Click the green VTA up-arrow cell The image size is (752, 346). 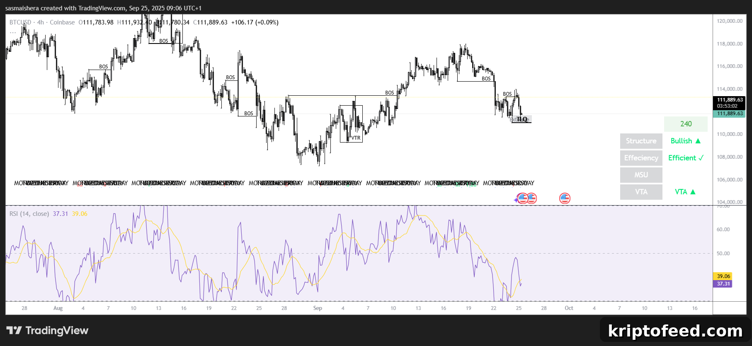pos(686,192)
